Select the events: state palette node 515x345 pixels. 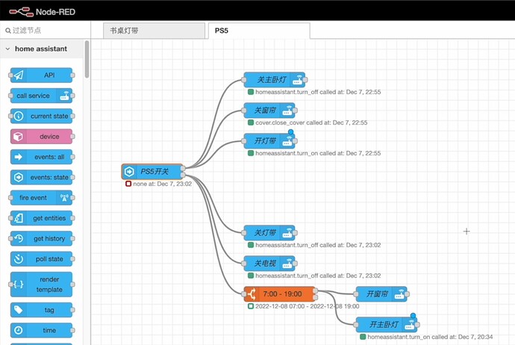click(x=41, y=178)
